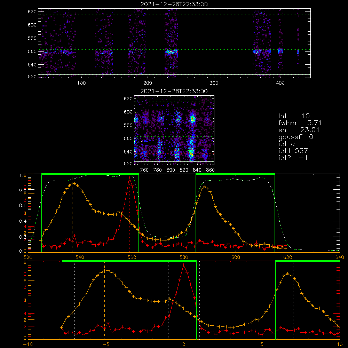Click the timestamp title above the wide top image
The width and height of the screenshot is (348, 348).
click(x=174, y=4)
